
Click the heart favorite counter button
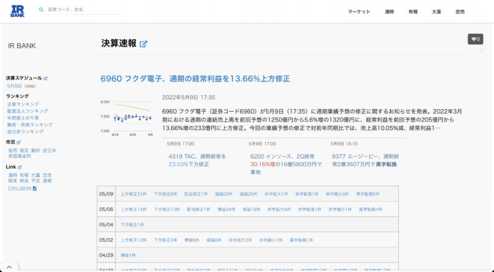pyautogui.click(x=475, y=39)
